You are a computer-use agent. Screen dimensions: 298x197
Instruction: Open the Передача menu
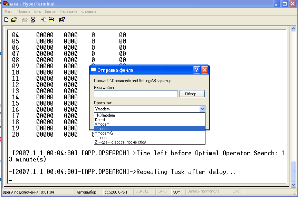click(x=68, y=11)
